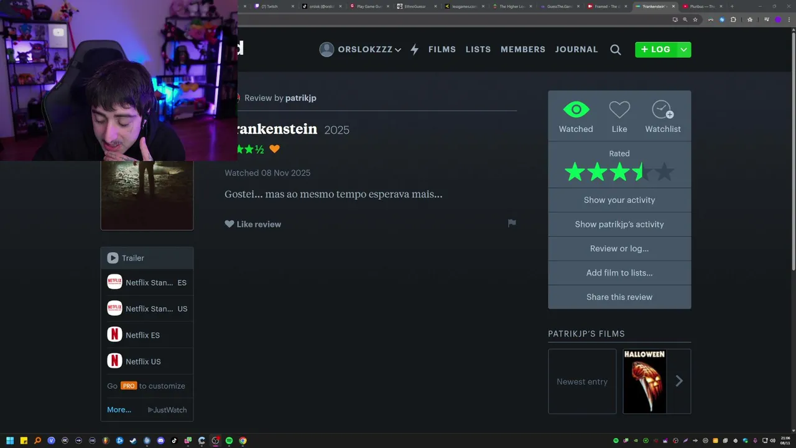Click the green LOG button
796x448 pixels.
coord(655,50)
